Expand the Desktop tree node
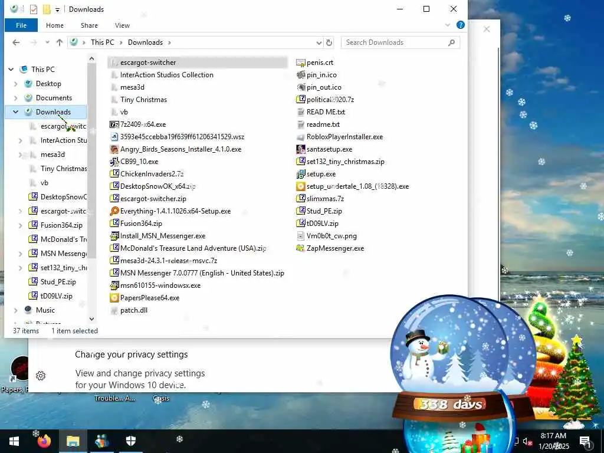The height and width of the screenshot is (453, 604). point(15,84)
